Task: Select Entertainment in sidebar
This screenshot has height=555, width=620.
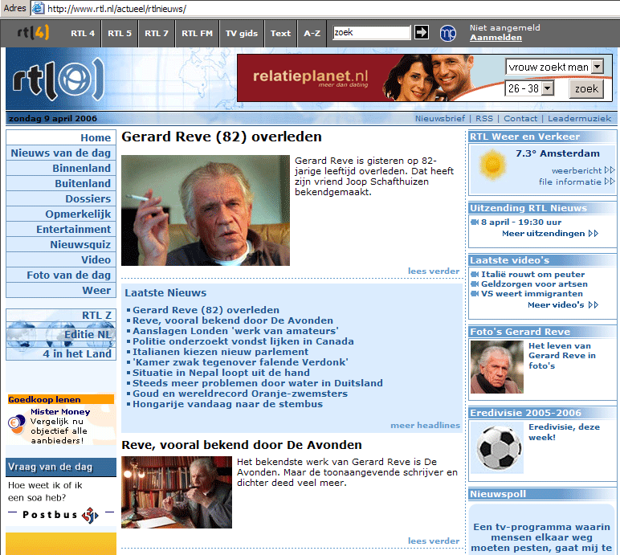Action: pos(61,230)
